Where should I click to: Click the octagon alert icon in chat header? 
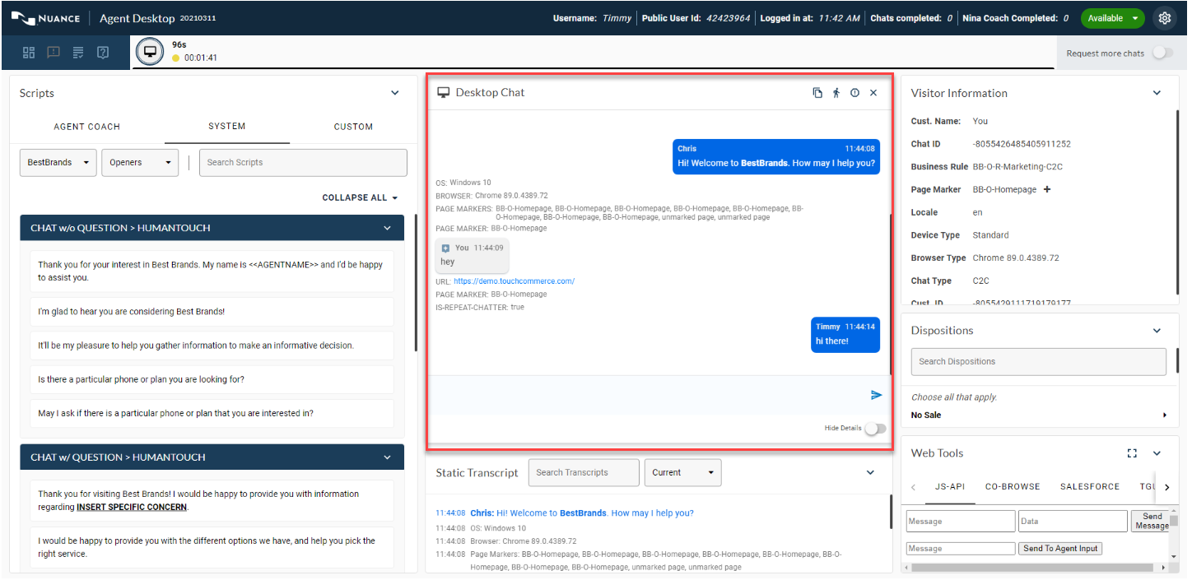854,93
